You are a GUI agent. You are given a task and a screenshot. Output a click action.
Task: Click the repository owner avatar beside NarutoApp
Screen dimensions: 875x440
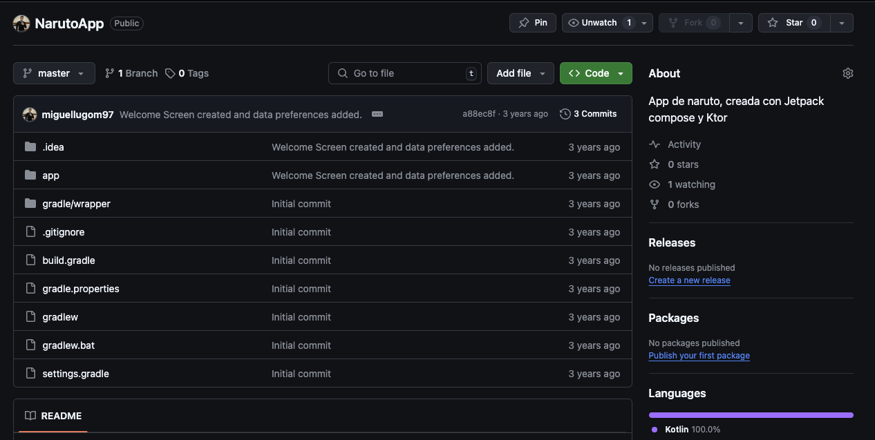point(21,23)
